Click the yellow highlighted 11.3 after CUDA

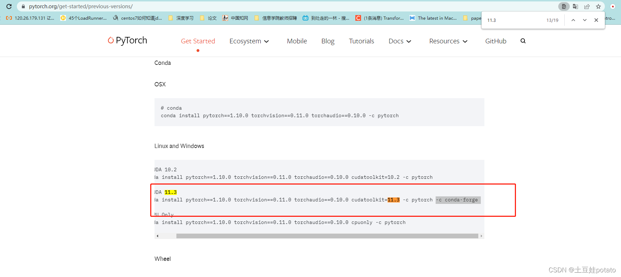pyautogui.click(x=171, y=192)
